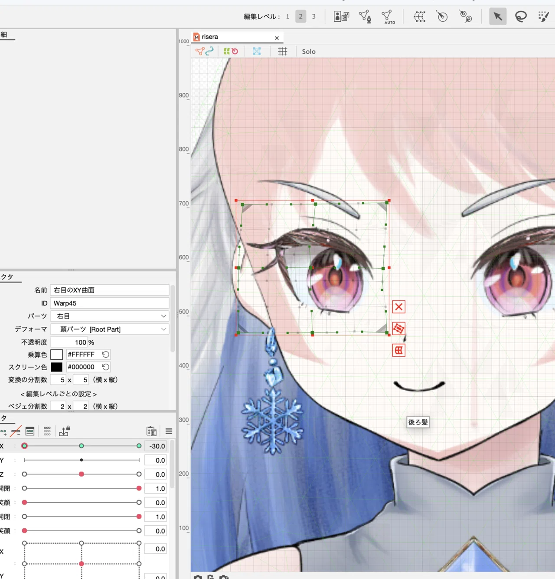This screenshot has height=579, width=555.
Task: Reset the screen color #000000
Action: pyautogui.click(x=105, y=367)
